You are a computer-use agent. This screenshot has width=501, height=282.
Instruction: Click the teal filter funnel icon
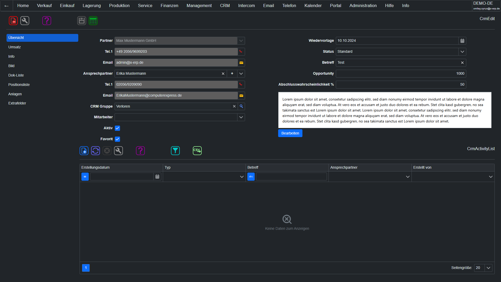175,151
